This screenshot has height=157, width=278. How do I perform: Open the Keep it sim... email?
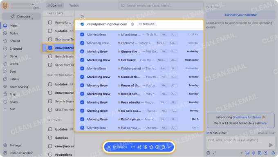tap(139, 94)
